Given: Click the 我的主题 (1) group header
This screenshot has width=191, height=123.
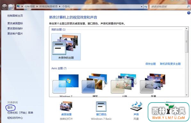Looking at the screenshot, I should (x=58, y=29).
